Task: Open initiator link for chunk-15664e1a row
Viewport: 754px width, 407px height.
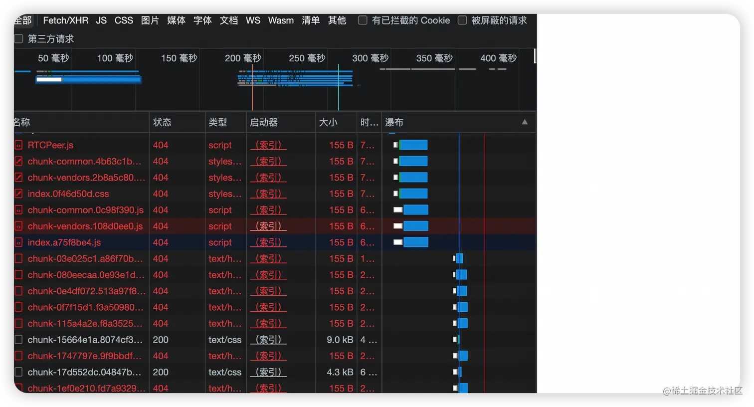Action: pos(268,340)
